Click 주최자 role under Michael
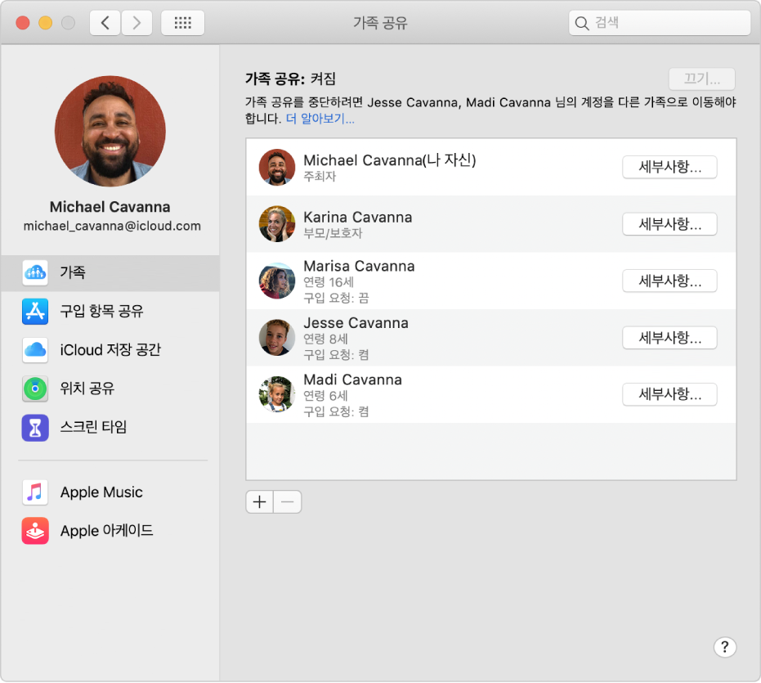The height and width of the screenshot is (683, 761). tap(320, 177)
